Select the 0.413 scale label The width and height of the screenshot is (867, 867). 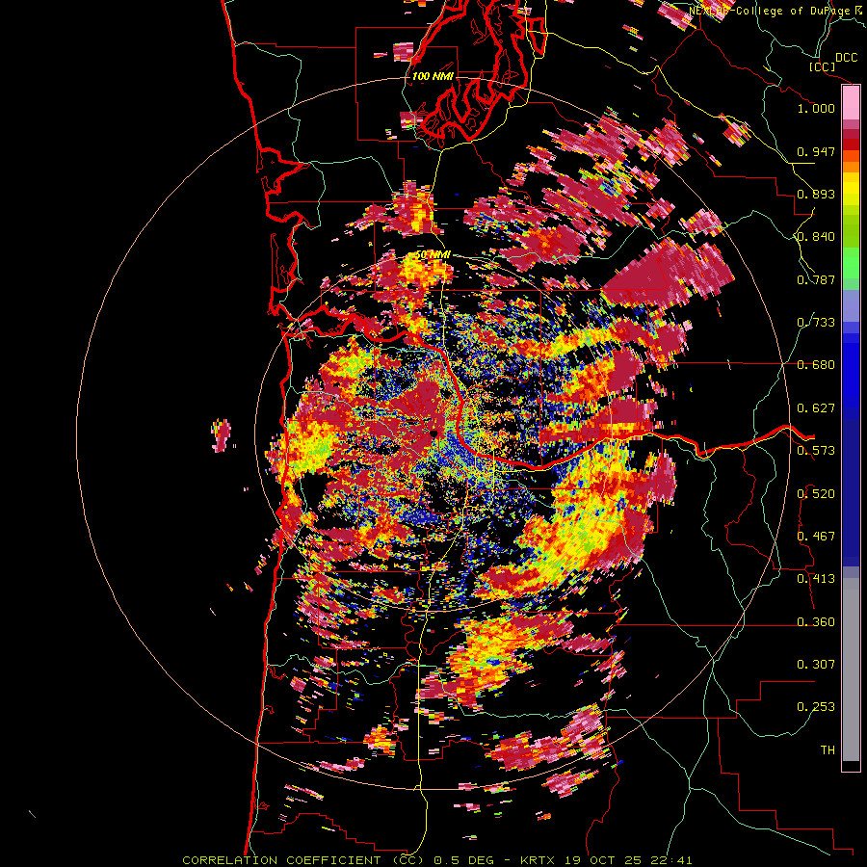coord(816,579)
